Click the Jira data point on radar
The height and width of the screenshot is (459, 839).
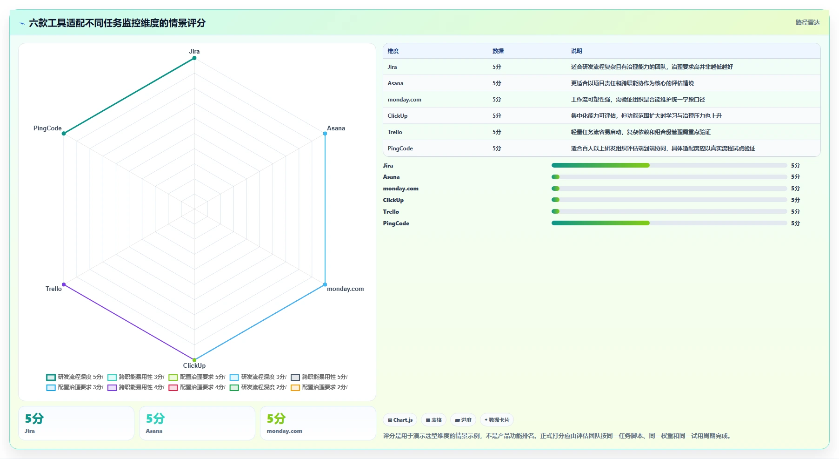[x=194, y=58]
